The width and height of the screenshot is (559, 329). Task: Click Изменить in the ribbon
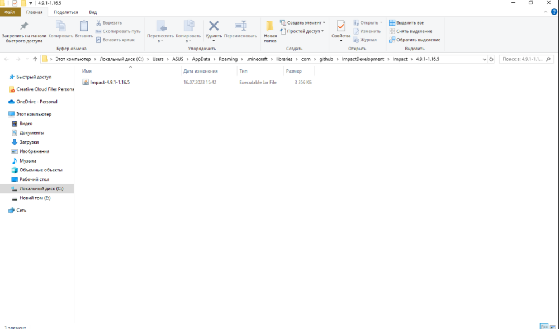tap(367, 31)
